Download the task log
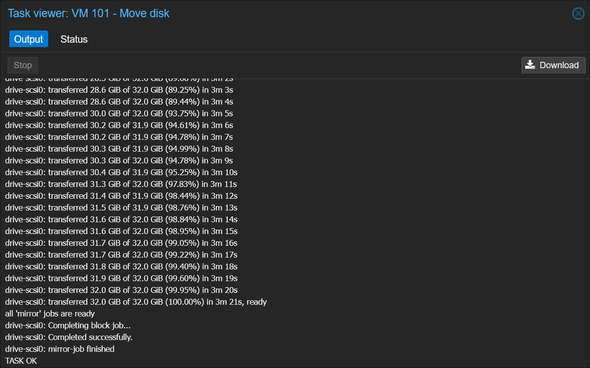The image size is (590, 368). [x=553, y=65]
